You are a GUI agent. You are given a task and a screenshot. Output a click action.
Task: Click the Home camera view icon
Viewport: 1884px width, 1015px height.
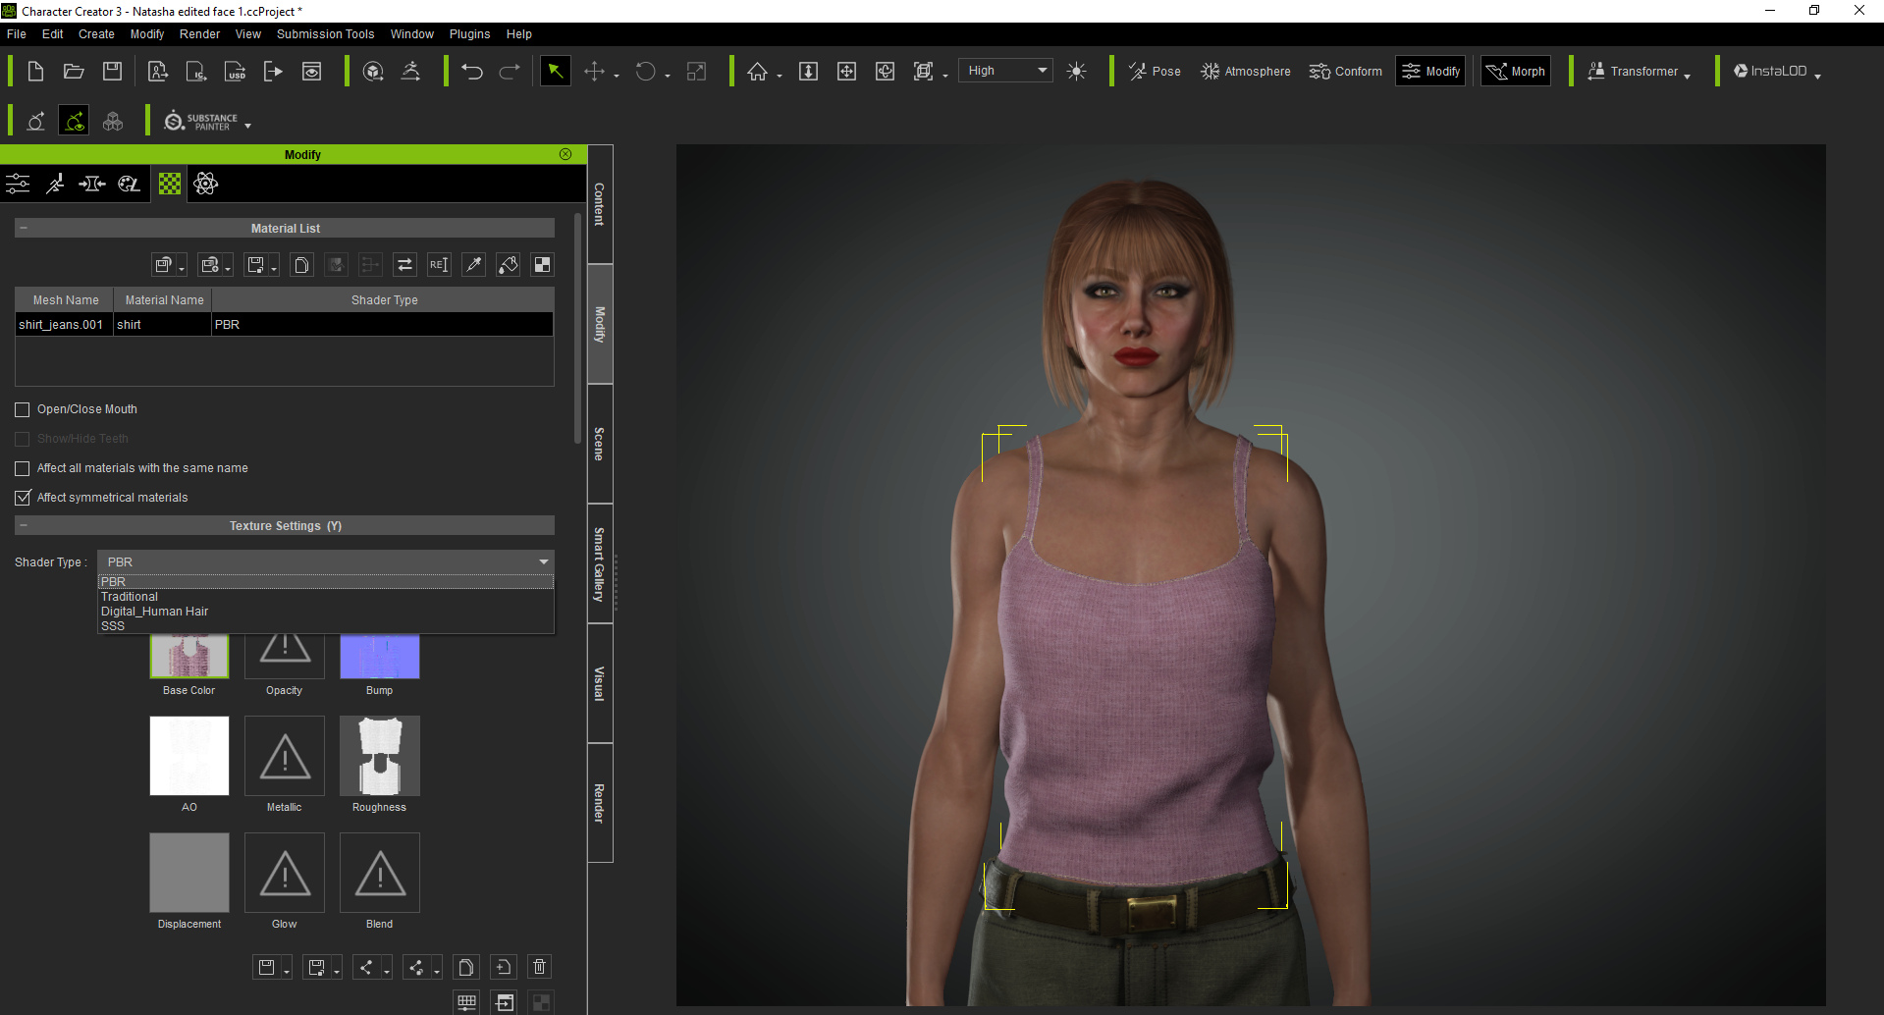757,72
